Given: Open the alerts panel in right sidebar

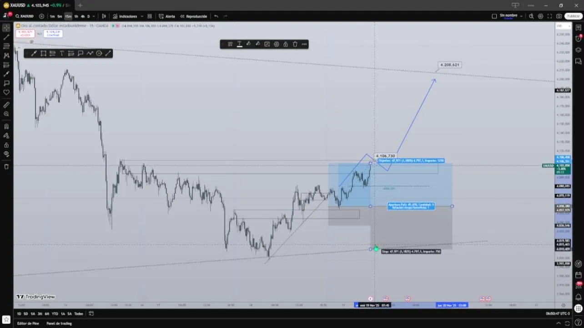Looking at the screenshot, I should tap(579, 39).
